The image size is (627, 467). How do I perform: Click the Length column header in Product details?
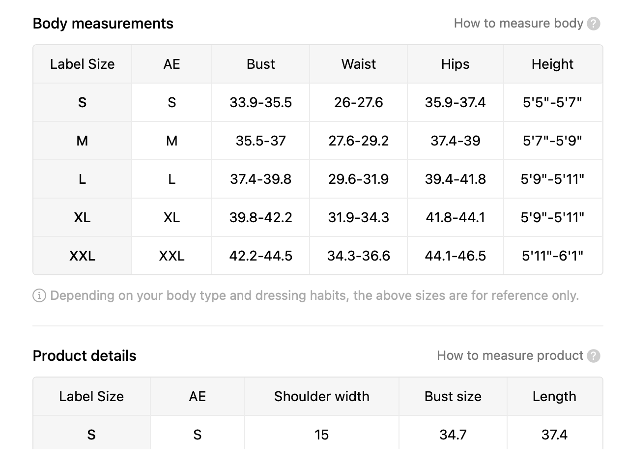coord(554,397)
